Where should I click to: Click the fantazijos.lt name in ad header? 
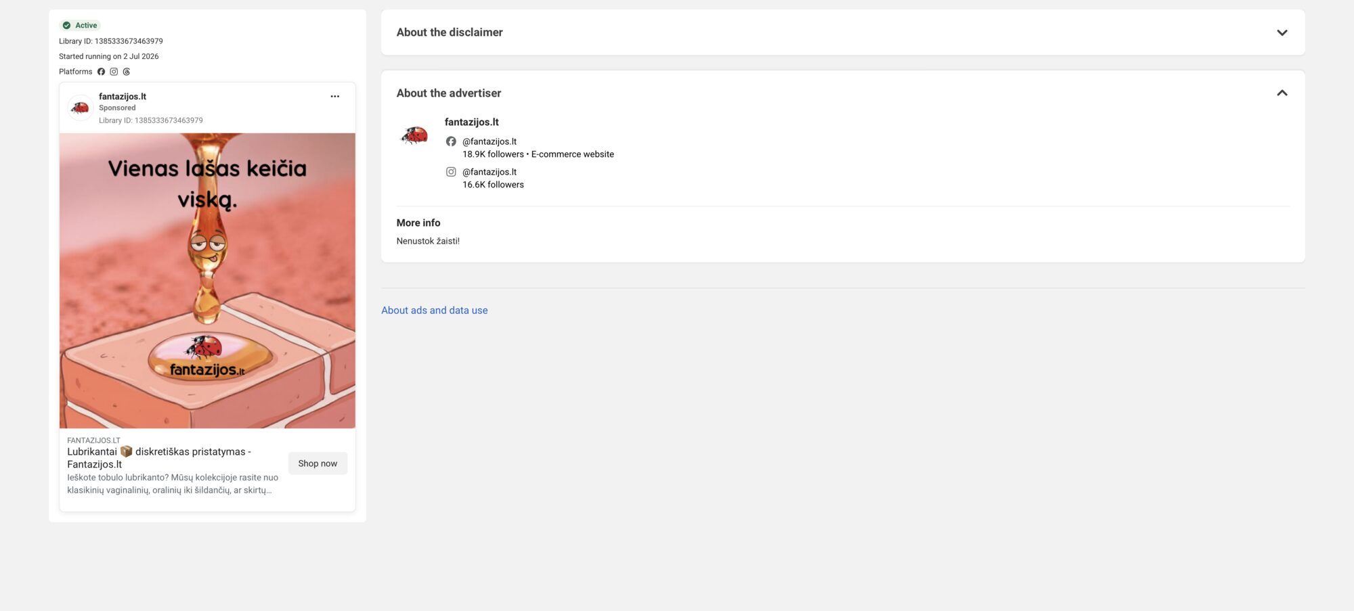(x=123, y=97)
